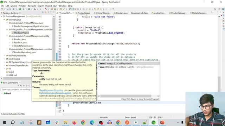Open the toolbar search magnifier at far right
This screenshot has width=225, height=126.
click(215, 9)
